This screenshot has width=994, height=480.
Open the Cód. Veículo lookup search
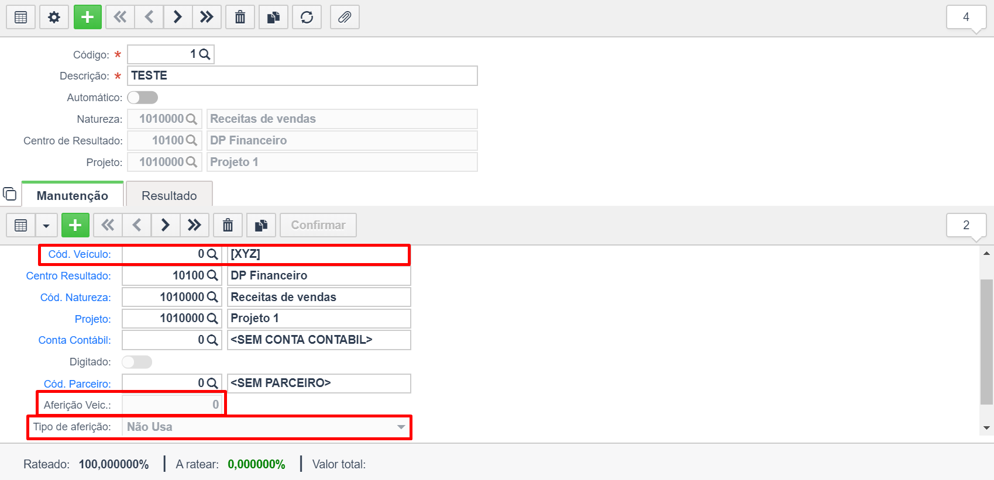(212, 254)
